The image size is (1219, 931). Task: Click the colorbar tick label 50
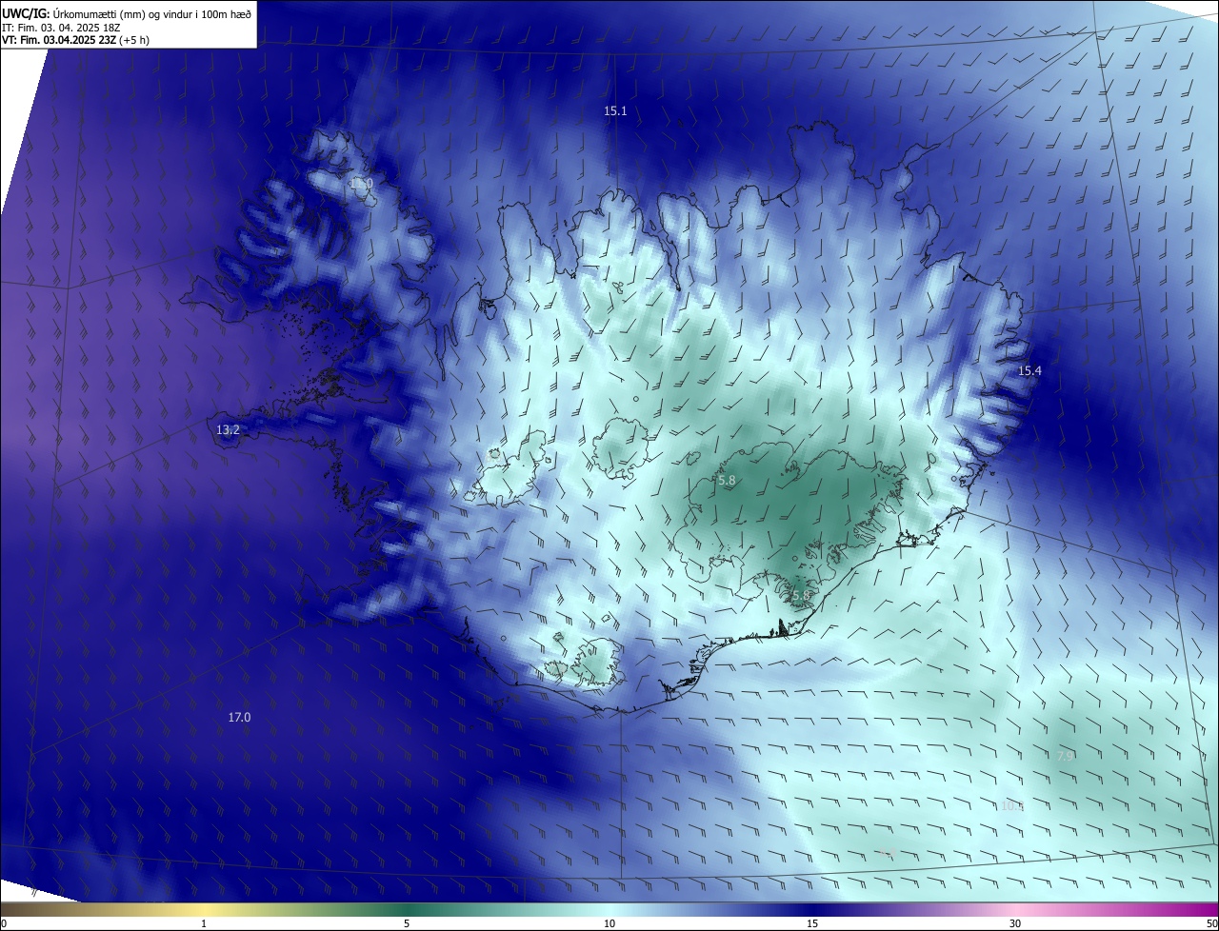[1211, 923]
